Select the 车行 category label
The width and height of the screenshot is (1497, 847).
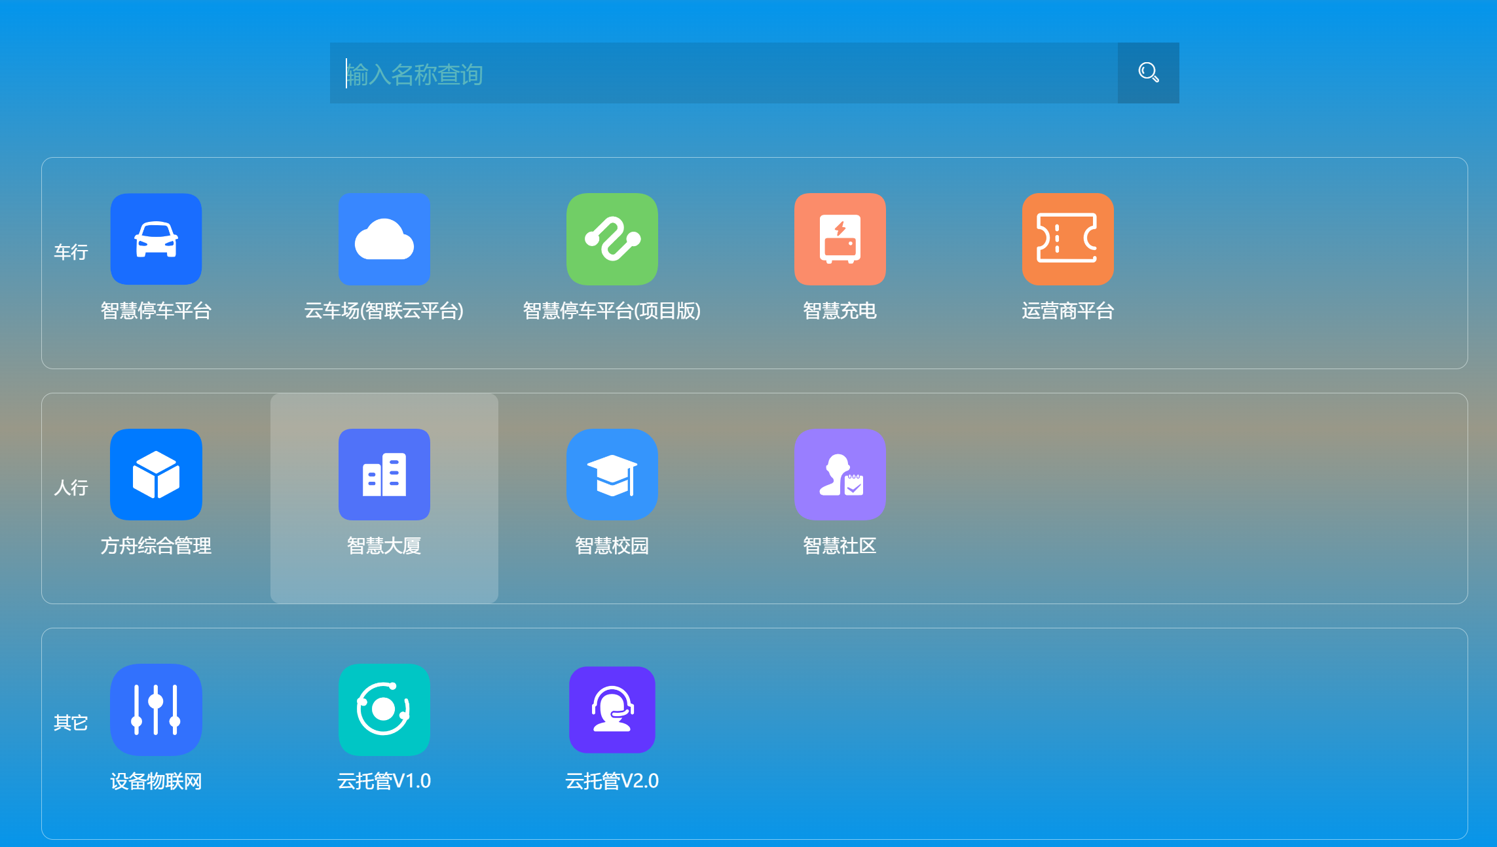coord(71,252)
